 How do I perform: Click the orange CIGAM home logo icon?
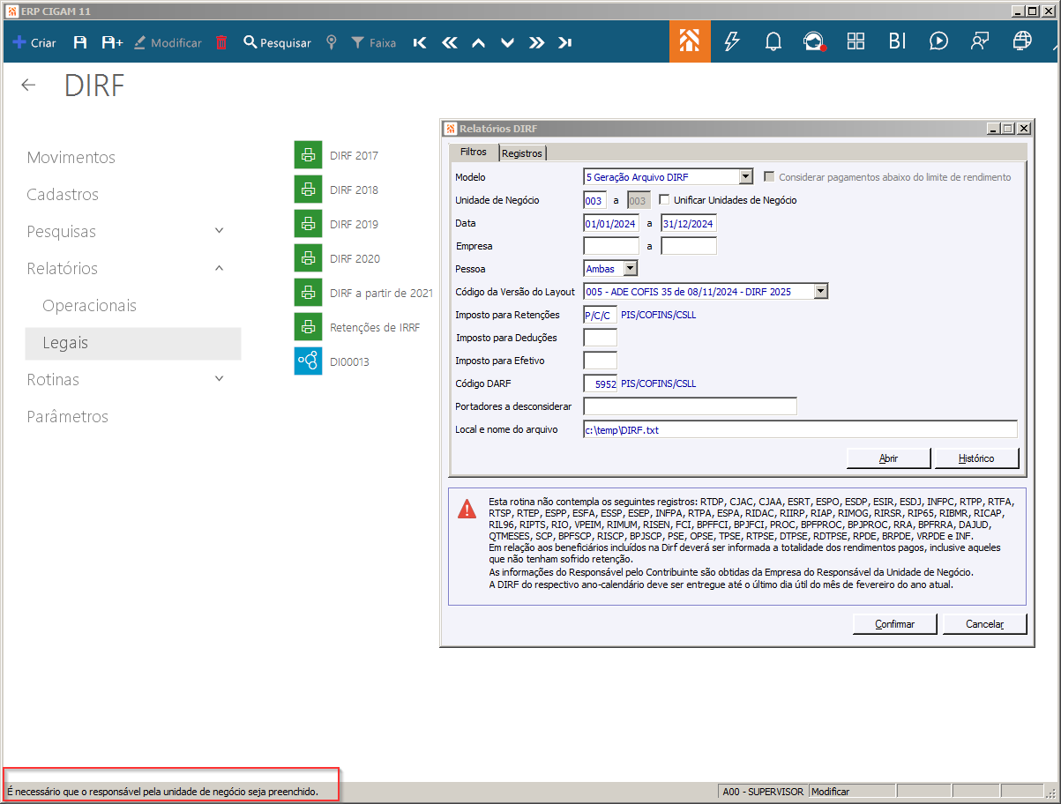[x=690, y=41]
